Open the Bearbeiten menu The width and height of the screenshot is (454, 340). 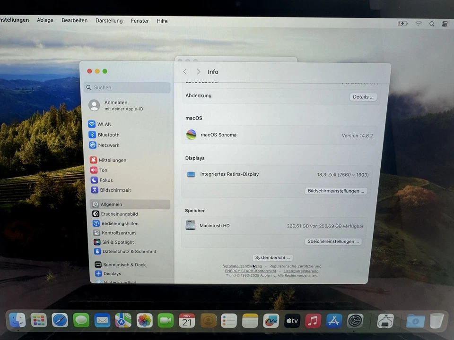pyautogui.click(x=74, y=20)
